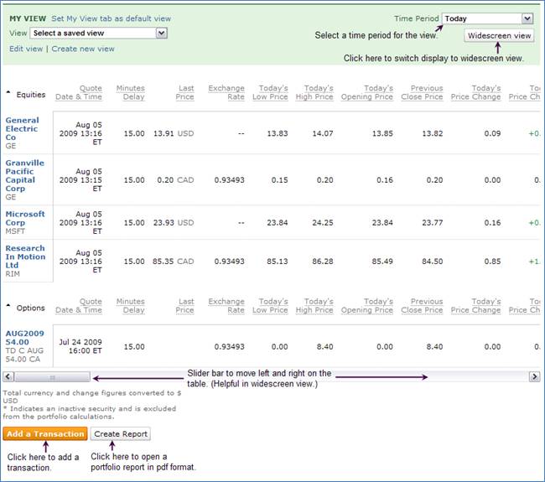
Task: Click scrollbar right arrow
Action: click(x=534, y=377)
